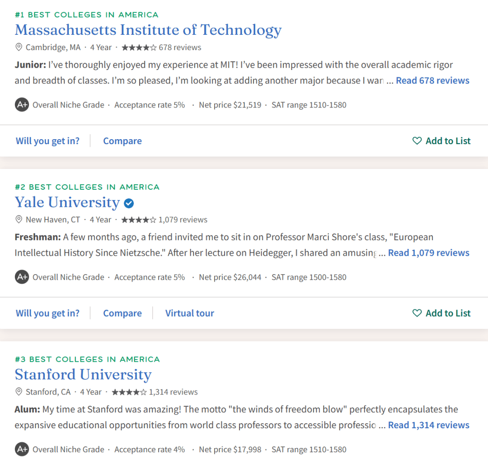
Task: Click MIT star rating
Action: (139, 47)
